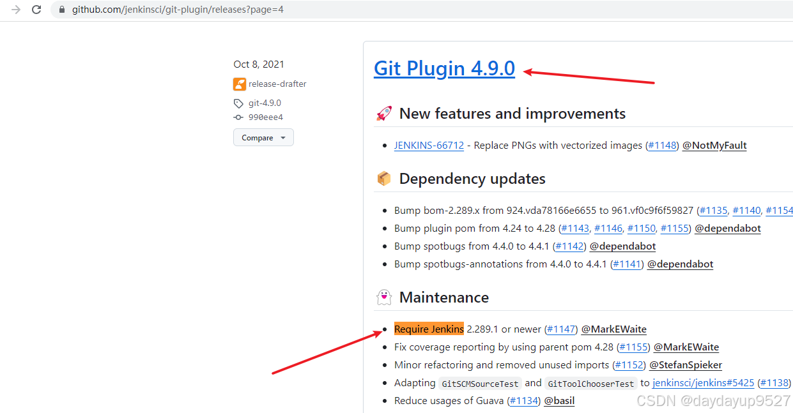Open pull request #1138
The image size is (793, 413).
click(774, 383)
